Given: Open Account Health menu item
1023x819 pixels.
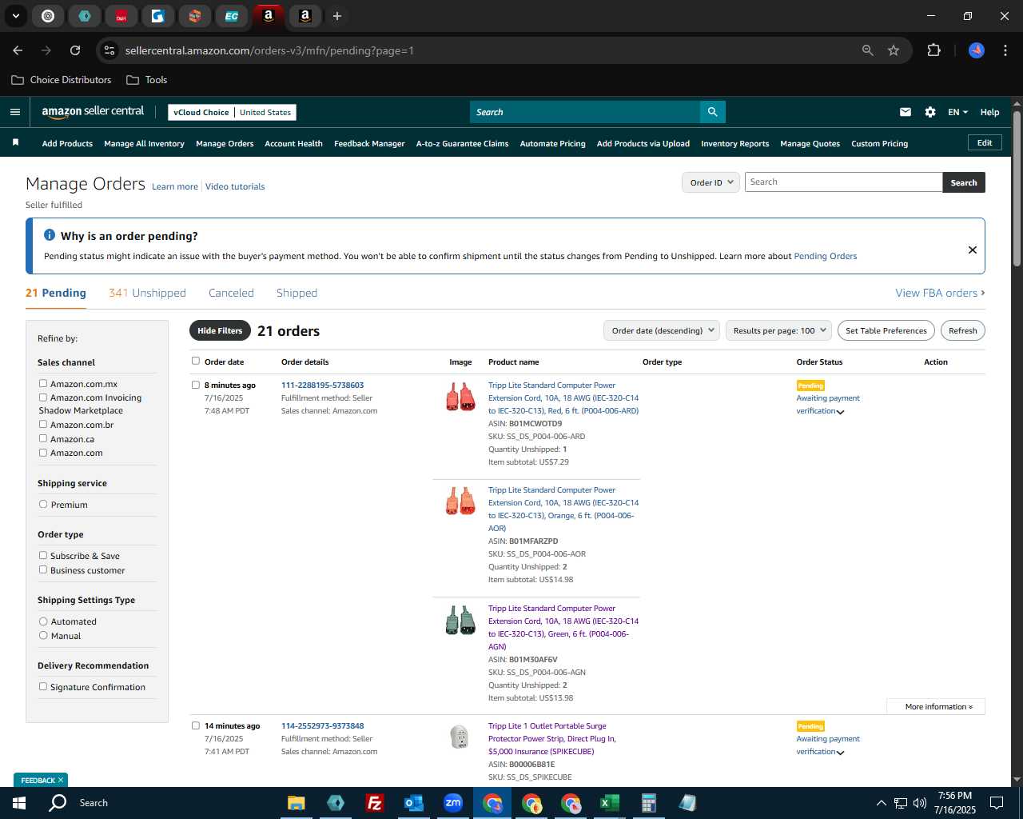Looking at the screenshot, I should 293,143.
